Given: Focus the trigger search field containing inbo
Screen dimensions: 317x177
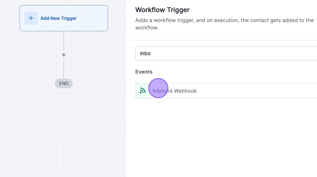Looking at the screenshot, I should click(x=226, y=53).
